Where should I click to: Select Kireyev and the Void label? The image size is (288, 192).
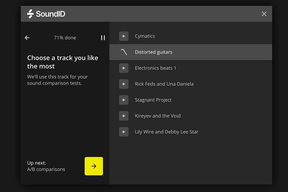[x=157, y=116]
